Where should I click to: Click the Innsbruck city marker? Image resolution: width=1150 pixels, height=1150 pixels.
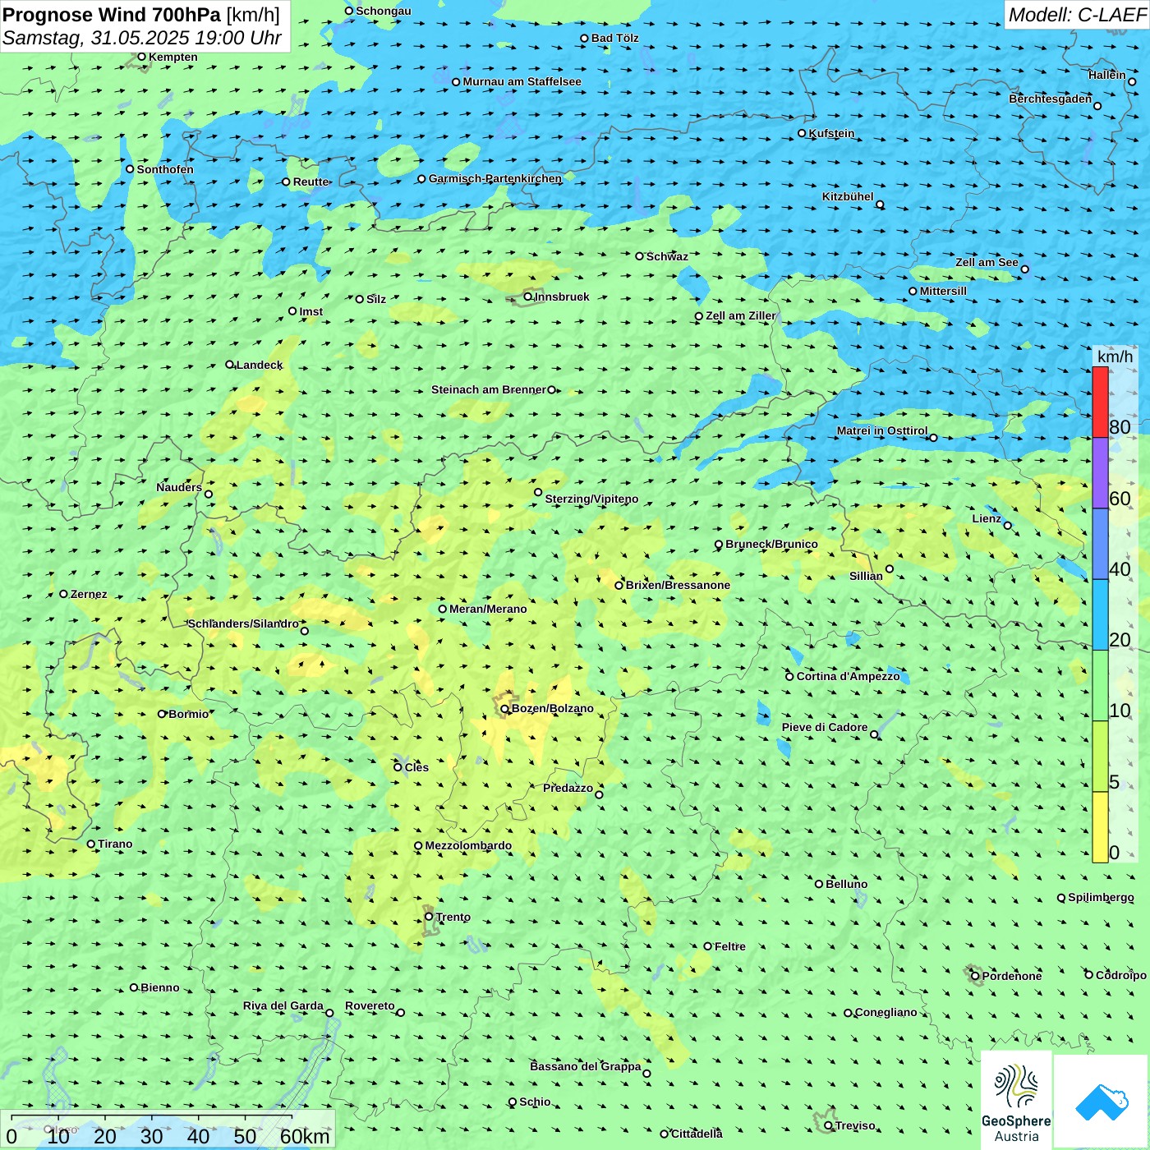[x=527, y=297]
